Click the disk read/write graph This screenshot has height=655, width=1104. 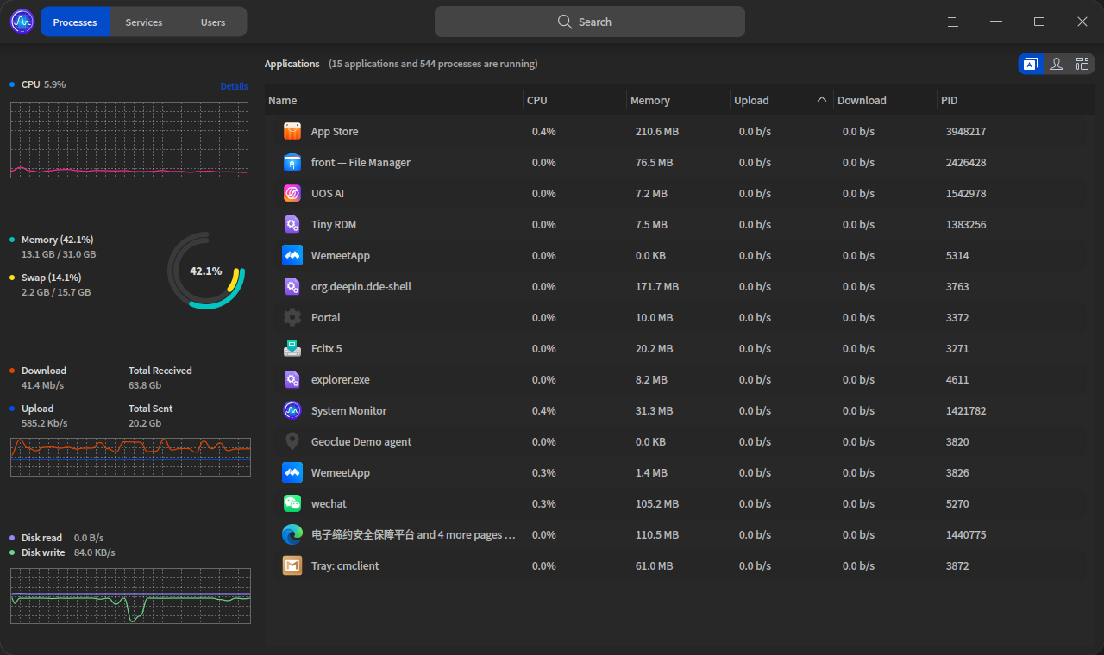[130, 596]
